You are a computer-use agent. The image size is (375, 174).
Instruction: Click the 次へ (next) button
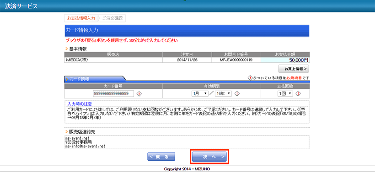(x=209, y=157)
